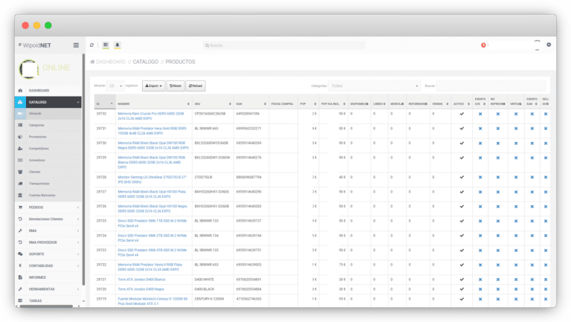The height and width of the screenshot is (322, 571).
Task: Open Torre ATX Jonsbo D400 Blanca link
Action: pyautogui.click(x=141, y=280)
